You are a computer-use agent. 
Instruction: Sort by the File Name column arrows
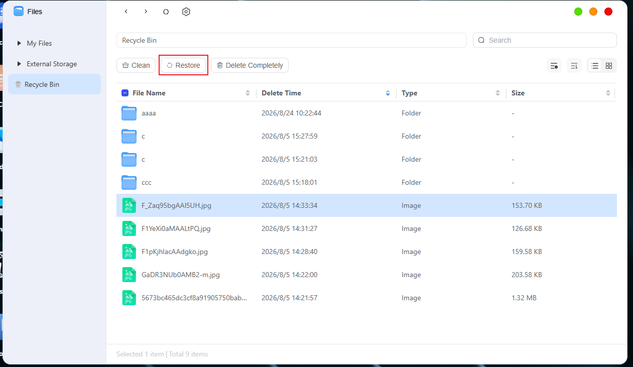[247, 93]
